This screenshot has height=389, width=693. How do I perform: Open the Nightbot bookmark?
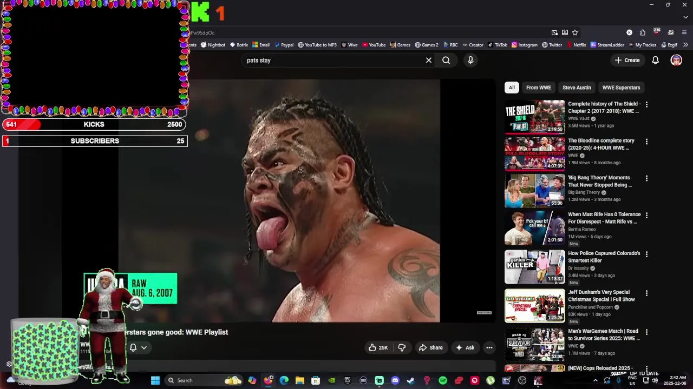(213, 45)
